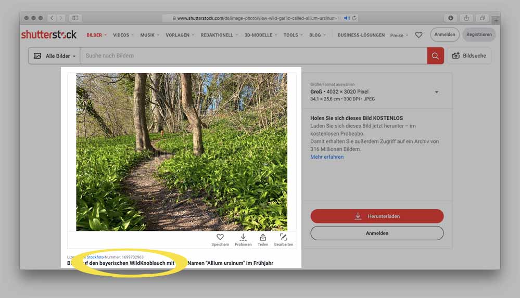Click the Speichern heart icon
Image resolution: width=520 pixels, height=298 pixels.
(220, 237)
